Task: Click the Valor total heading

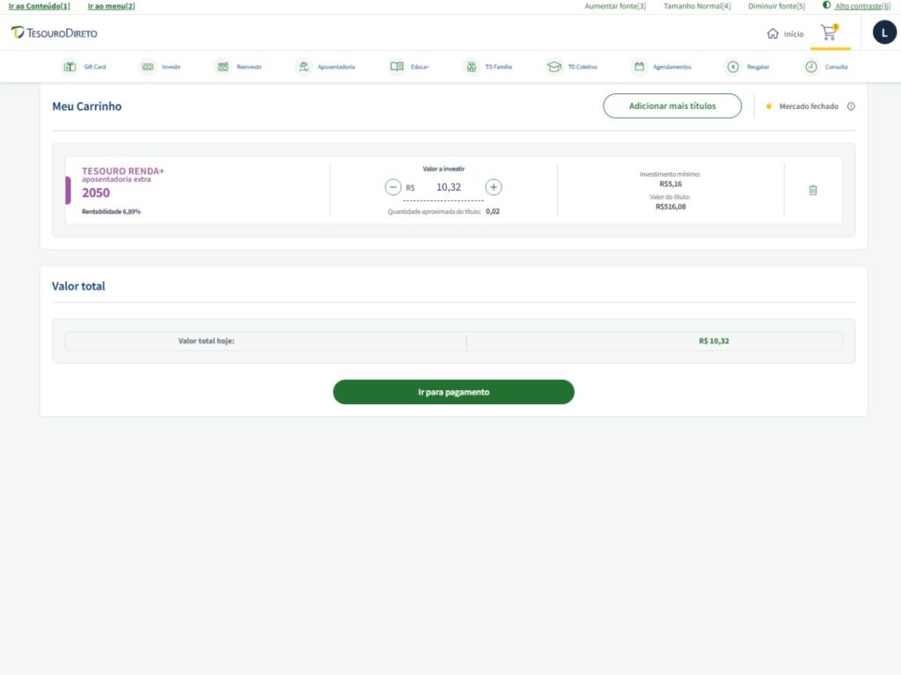Action: point(78,286)
